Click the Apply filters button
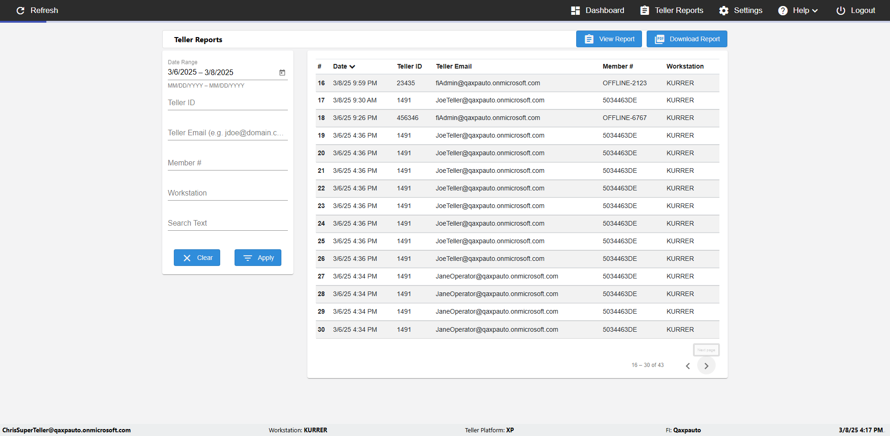 [x=258, y=258]
